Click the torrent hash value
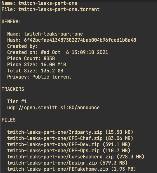Screen dimensions: 157x173 pyautogui.click(x=80, y=40)
